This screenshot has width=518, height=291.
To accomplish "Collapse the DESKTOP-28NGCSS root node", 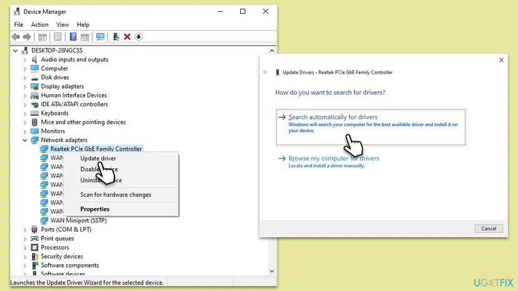I will [x=15, y=51].
